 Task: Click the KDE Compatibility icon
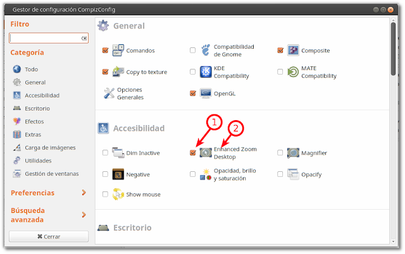pos(206,71)
